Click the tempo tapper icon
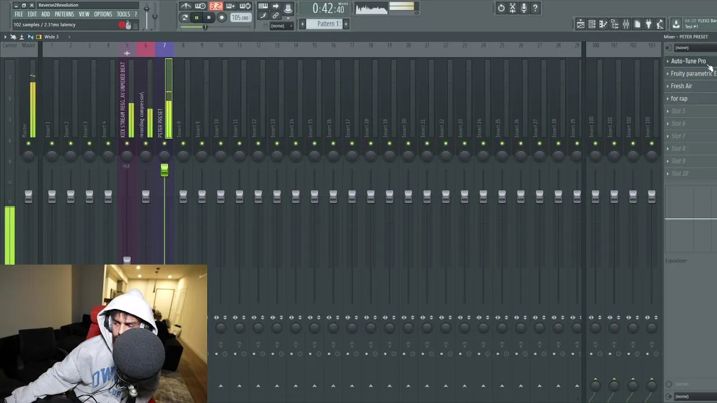 pos(660,24)
